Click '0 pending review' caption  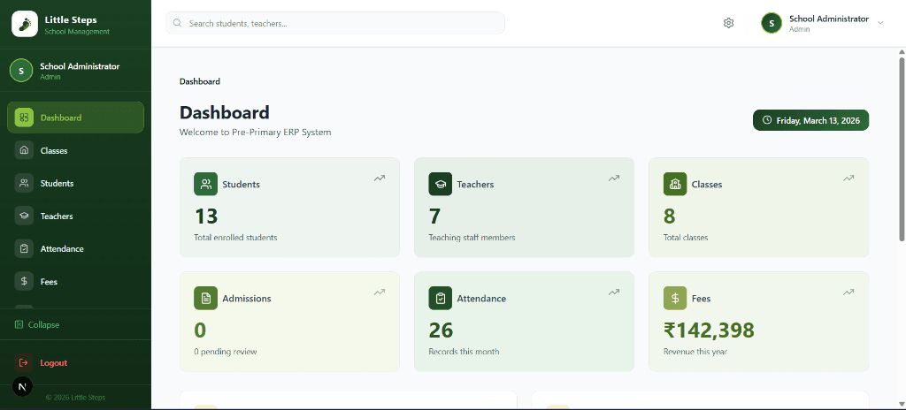click(226, 351)
